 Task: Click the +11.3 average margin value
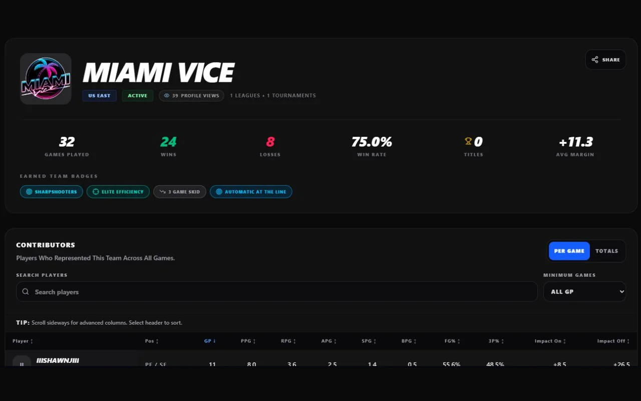[575, 142]
